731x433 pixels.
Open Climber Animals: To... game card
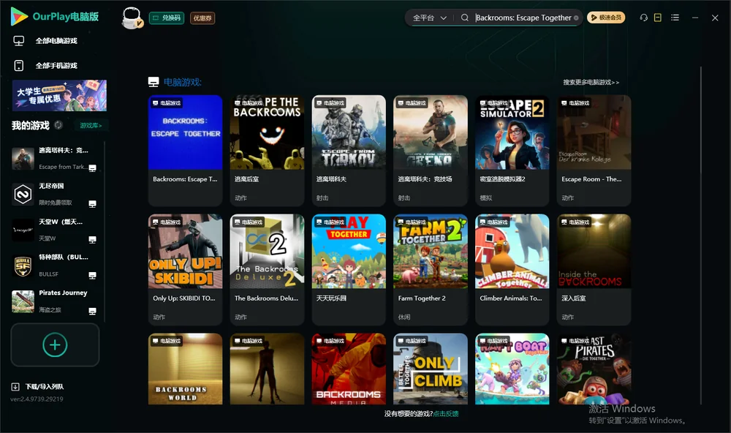click(512, 269)
